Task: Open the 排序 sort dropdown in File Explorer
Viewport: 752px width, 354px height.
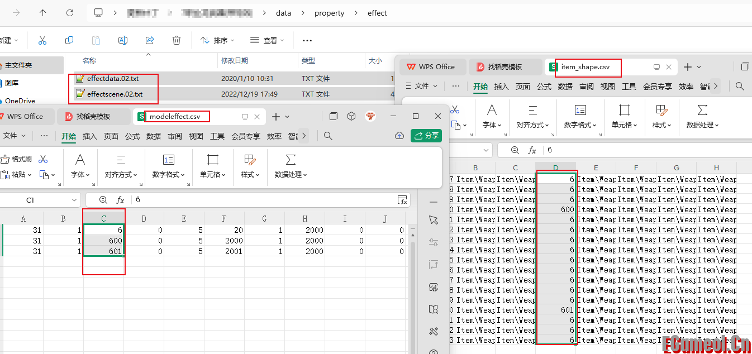Action: (x=217, y=40)
